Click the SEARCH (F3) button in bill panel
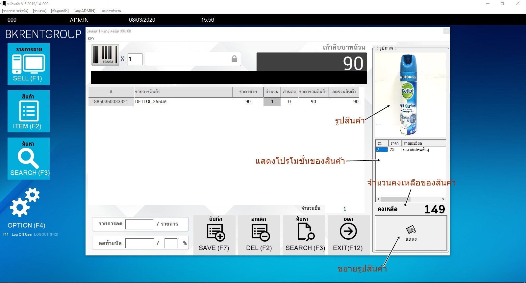This screenshot has width=526, height=283. (304, 235)
